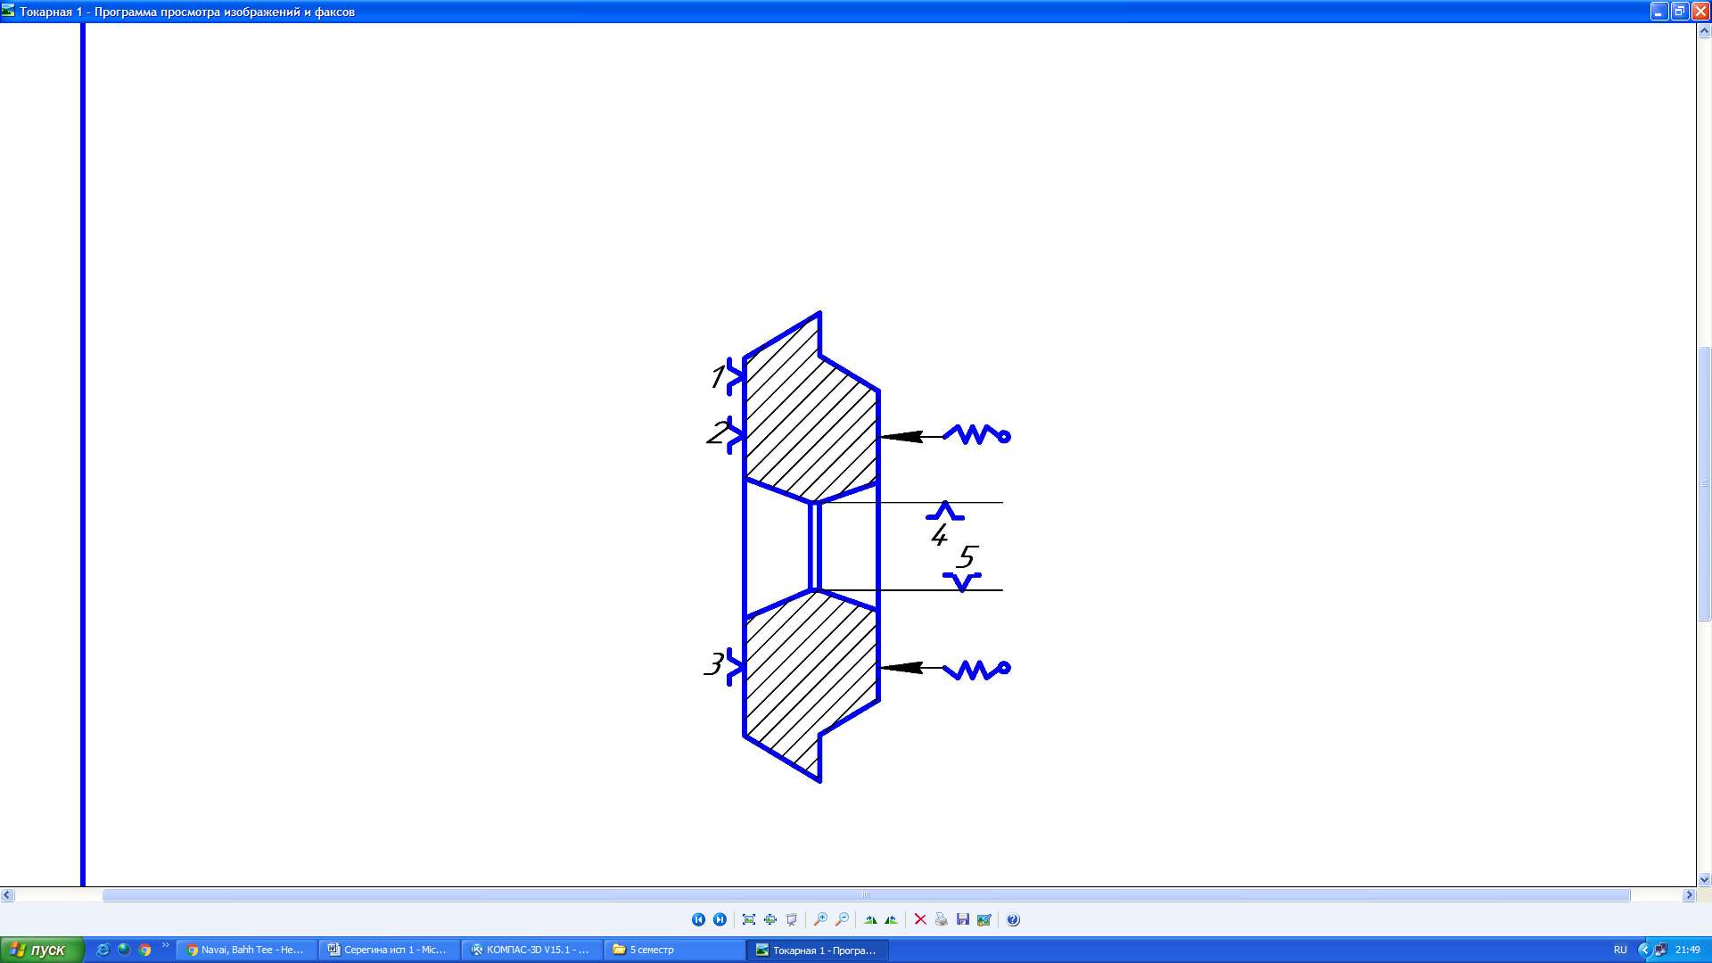Show image at actual size
Screen dimensions: 1712x963
(770, 919)
